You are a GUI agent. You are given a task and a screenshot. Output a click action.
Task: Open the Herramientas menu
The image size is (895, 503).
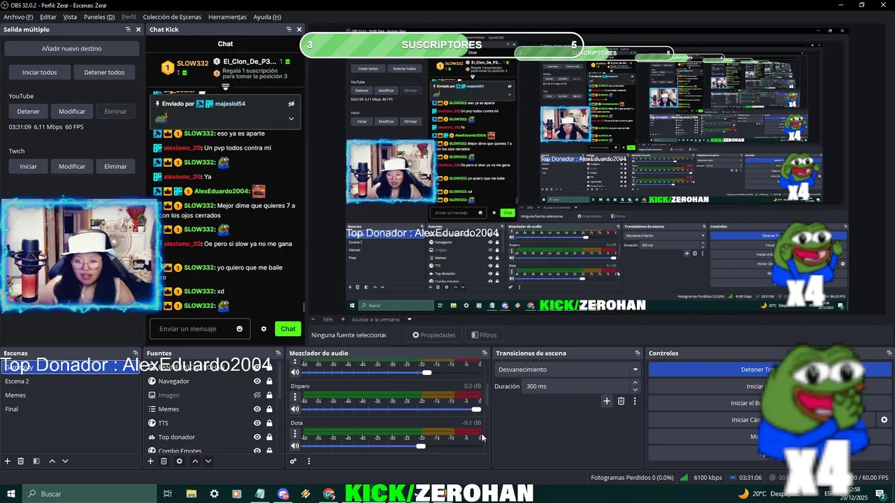coord(227,17)
